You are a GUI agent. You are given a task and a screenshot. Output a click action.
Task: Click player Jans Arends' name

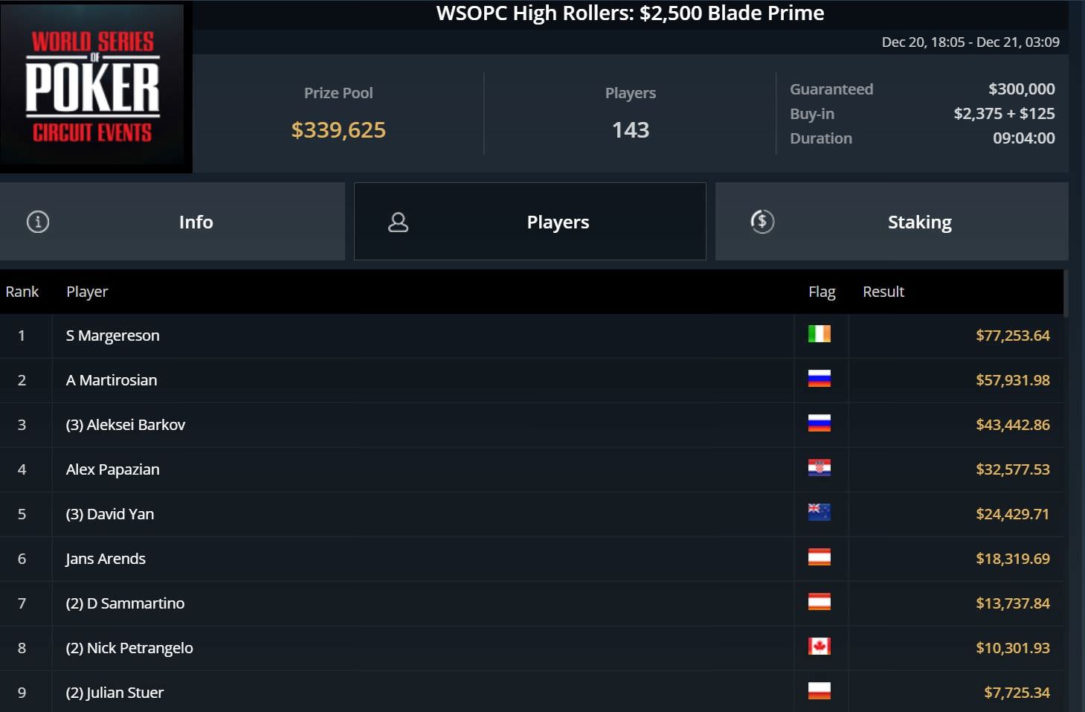[x=106, y=559]
